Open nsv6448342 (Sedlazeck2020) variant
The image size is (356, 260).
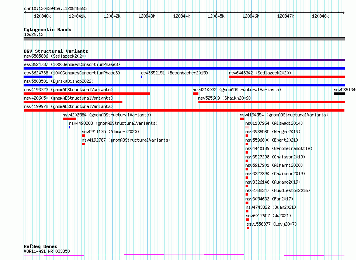click(x=260, y=73)
